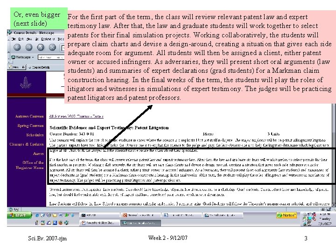Screen dimensions: 336x252
Task: Click the course title Scientific Evidence heading
Action: (109, 128)
